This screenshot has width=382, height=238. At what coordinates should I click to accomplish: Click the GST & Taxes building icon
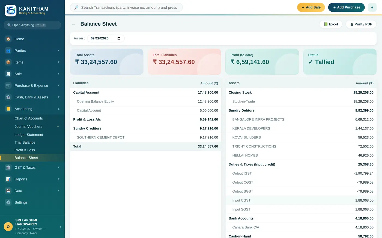pos(8,168)
